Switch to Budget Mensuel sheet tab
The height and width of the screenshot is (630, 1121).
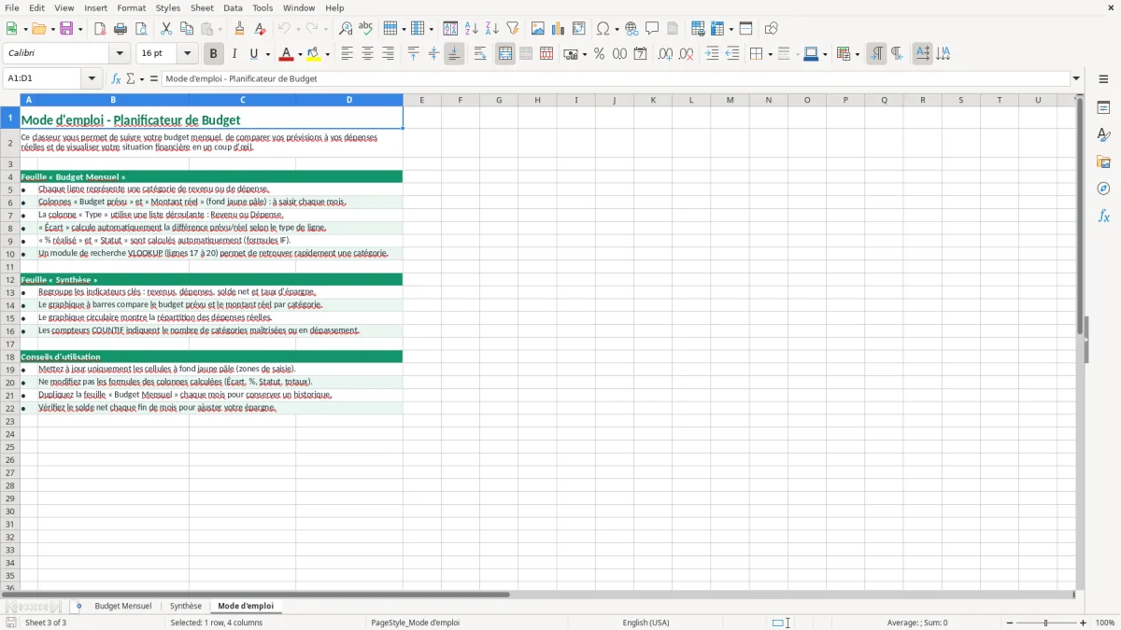tap(122, 607)
